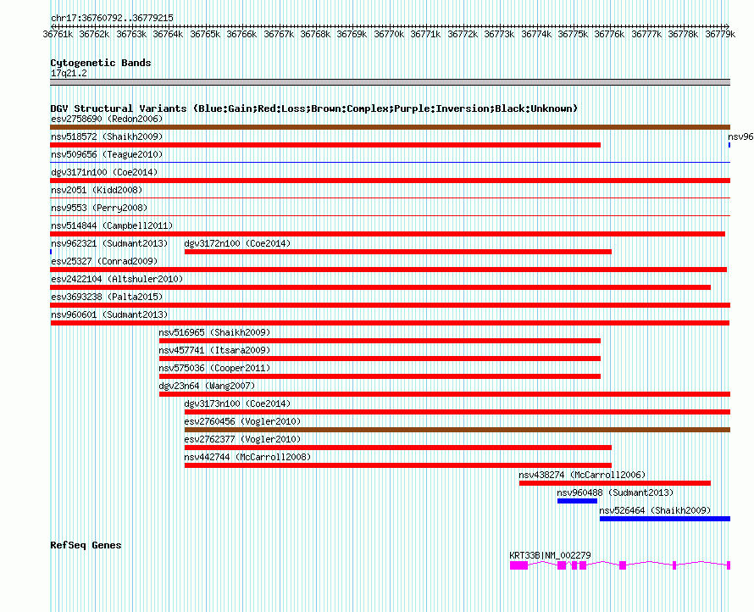
Task: Click the nsv457741 (Itsara2009) variant label
Action: click(214, 350)
